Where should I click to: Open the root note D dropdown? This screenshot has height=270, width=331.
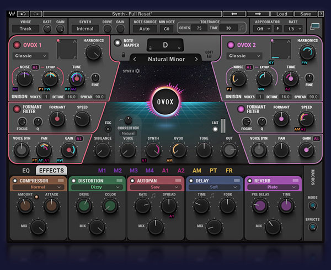165,45
